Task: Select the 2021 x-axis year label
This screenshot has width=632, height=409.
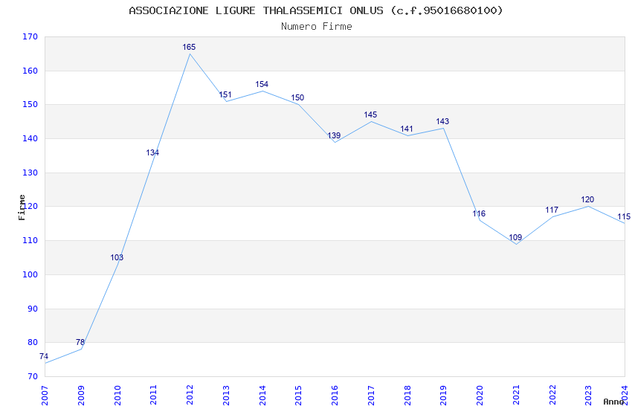Action: coord(516,396)
